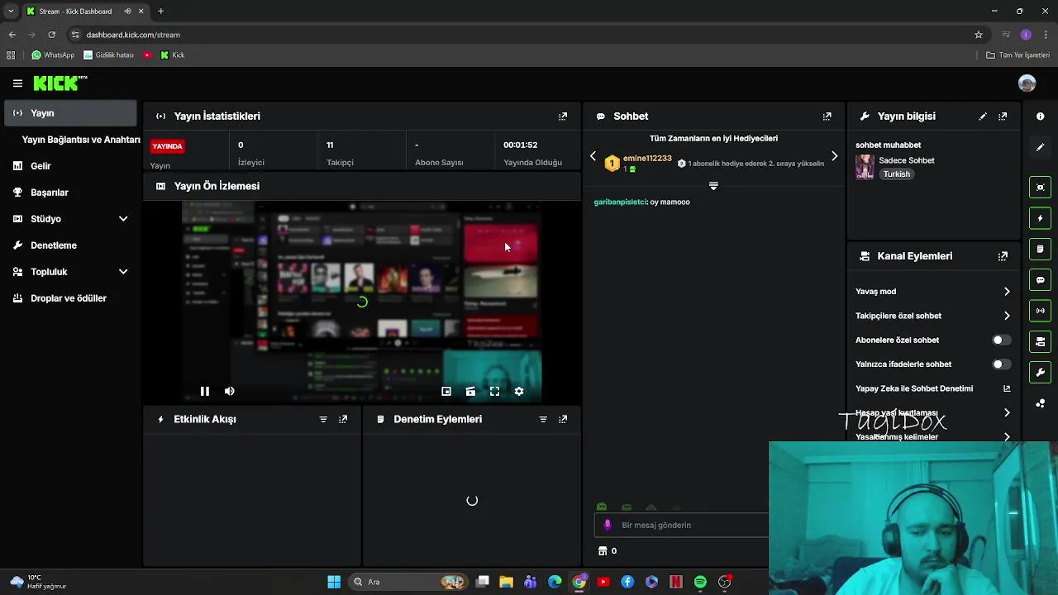The image size is (1058, 595).
Task: Open OBS Studio from the taskbar
Action: point(725,583)
